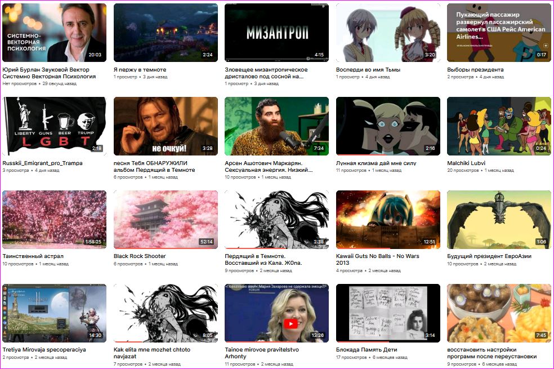Select the 'Выборы президента' video thumbnail
The height and width of the screenshot is (369, 554).
pos(499,33)
